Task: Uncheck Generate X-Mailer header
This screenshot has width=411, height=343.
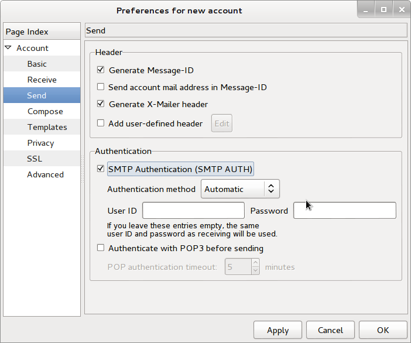Action: [101, 104]
